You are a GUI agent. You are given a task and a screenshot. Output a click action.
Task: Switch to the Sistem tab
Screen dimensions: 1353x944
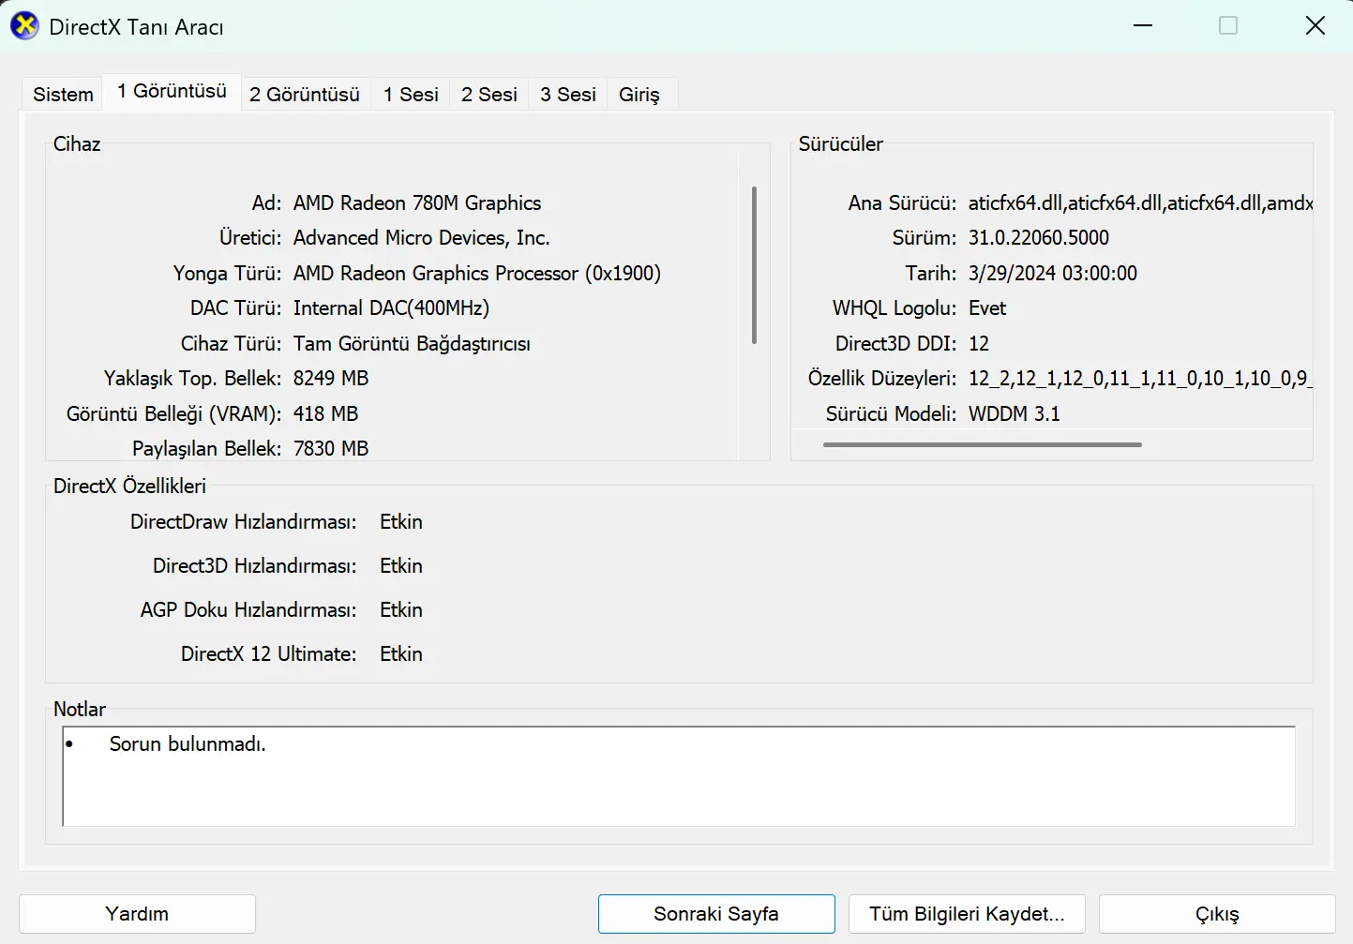coord(63,94)
